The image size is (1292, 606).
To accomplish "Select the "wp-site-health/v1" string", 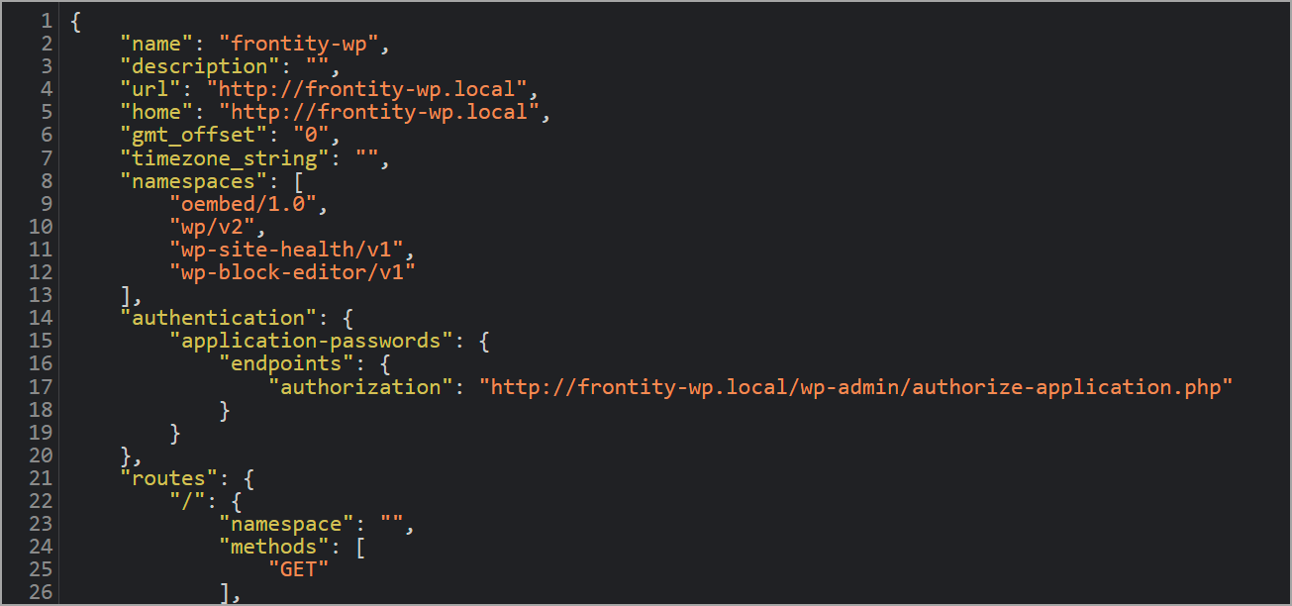I will [286, 249].
